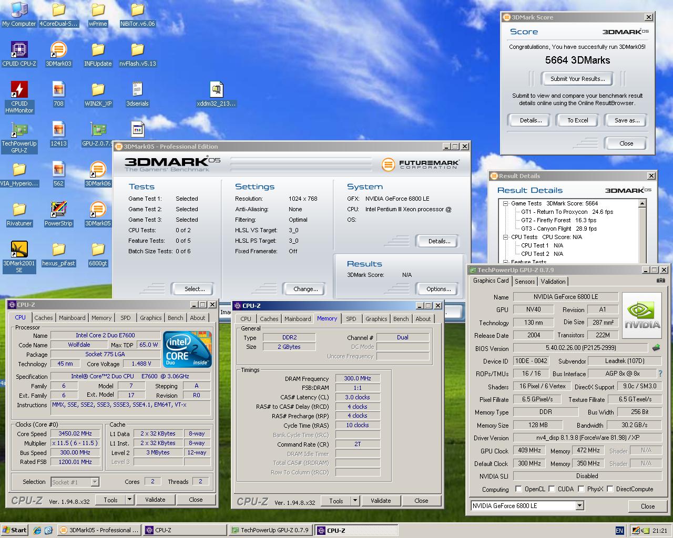Click the Bus Interface question mark button
This screenshot has height=538, width=673.
click(661, 374)
